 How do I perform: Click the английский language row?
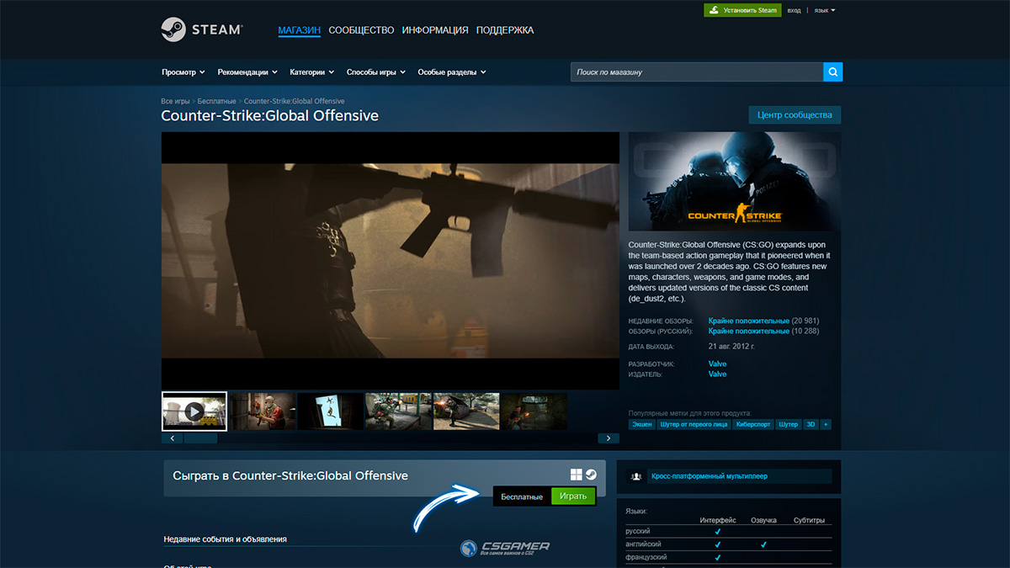click(729, 544)
